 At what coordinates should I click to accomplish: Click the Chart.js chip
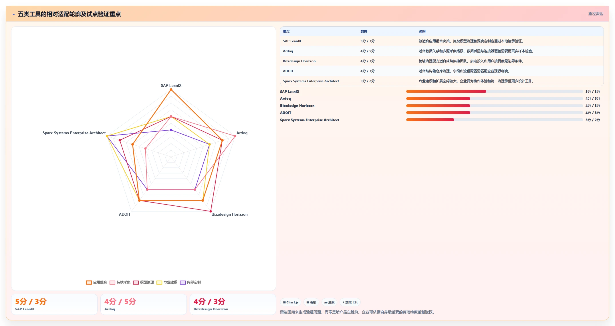[x=291, y=302]
